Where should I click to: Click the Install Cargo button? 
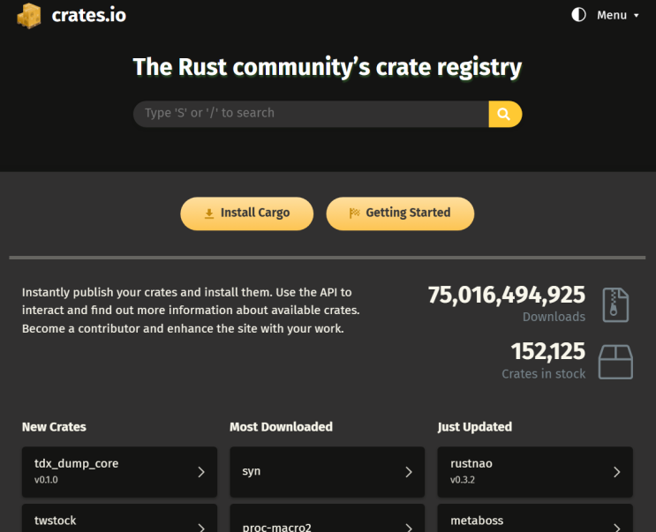point(247,214)
